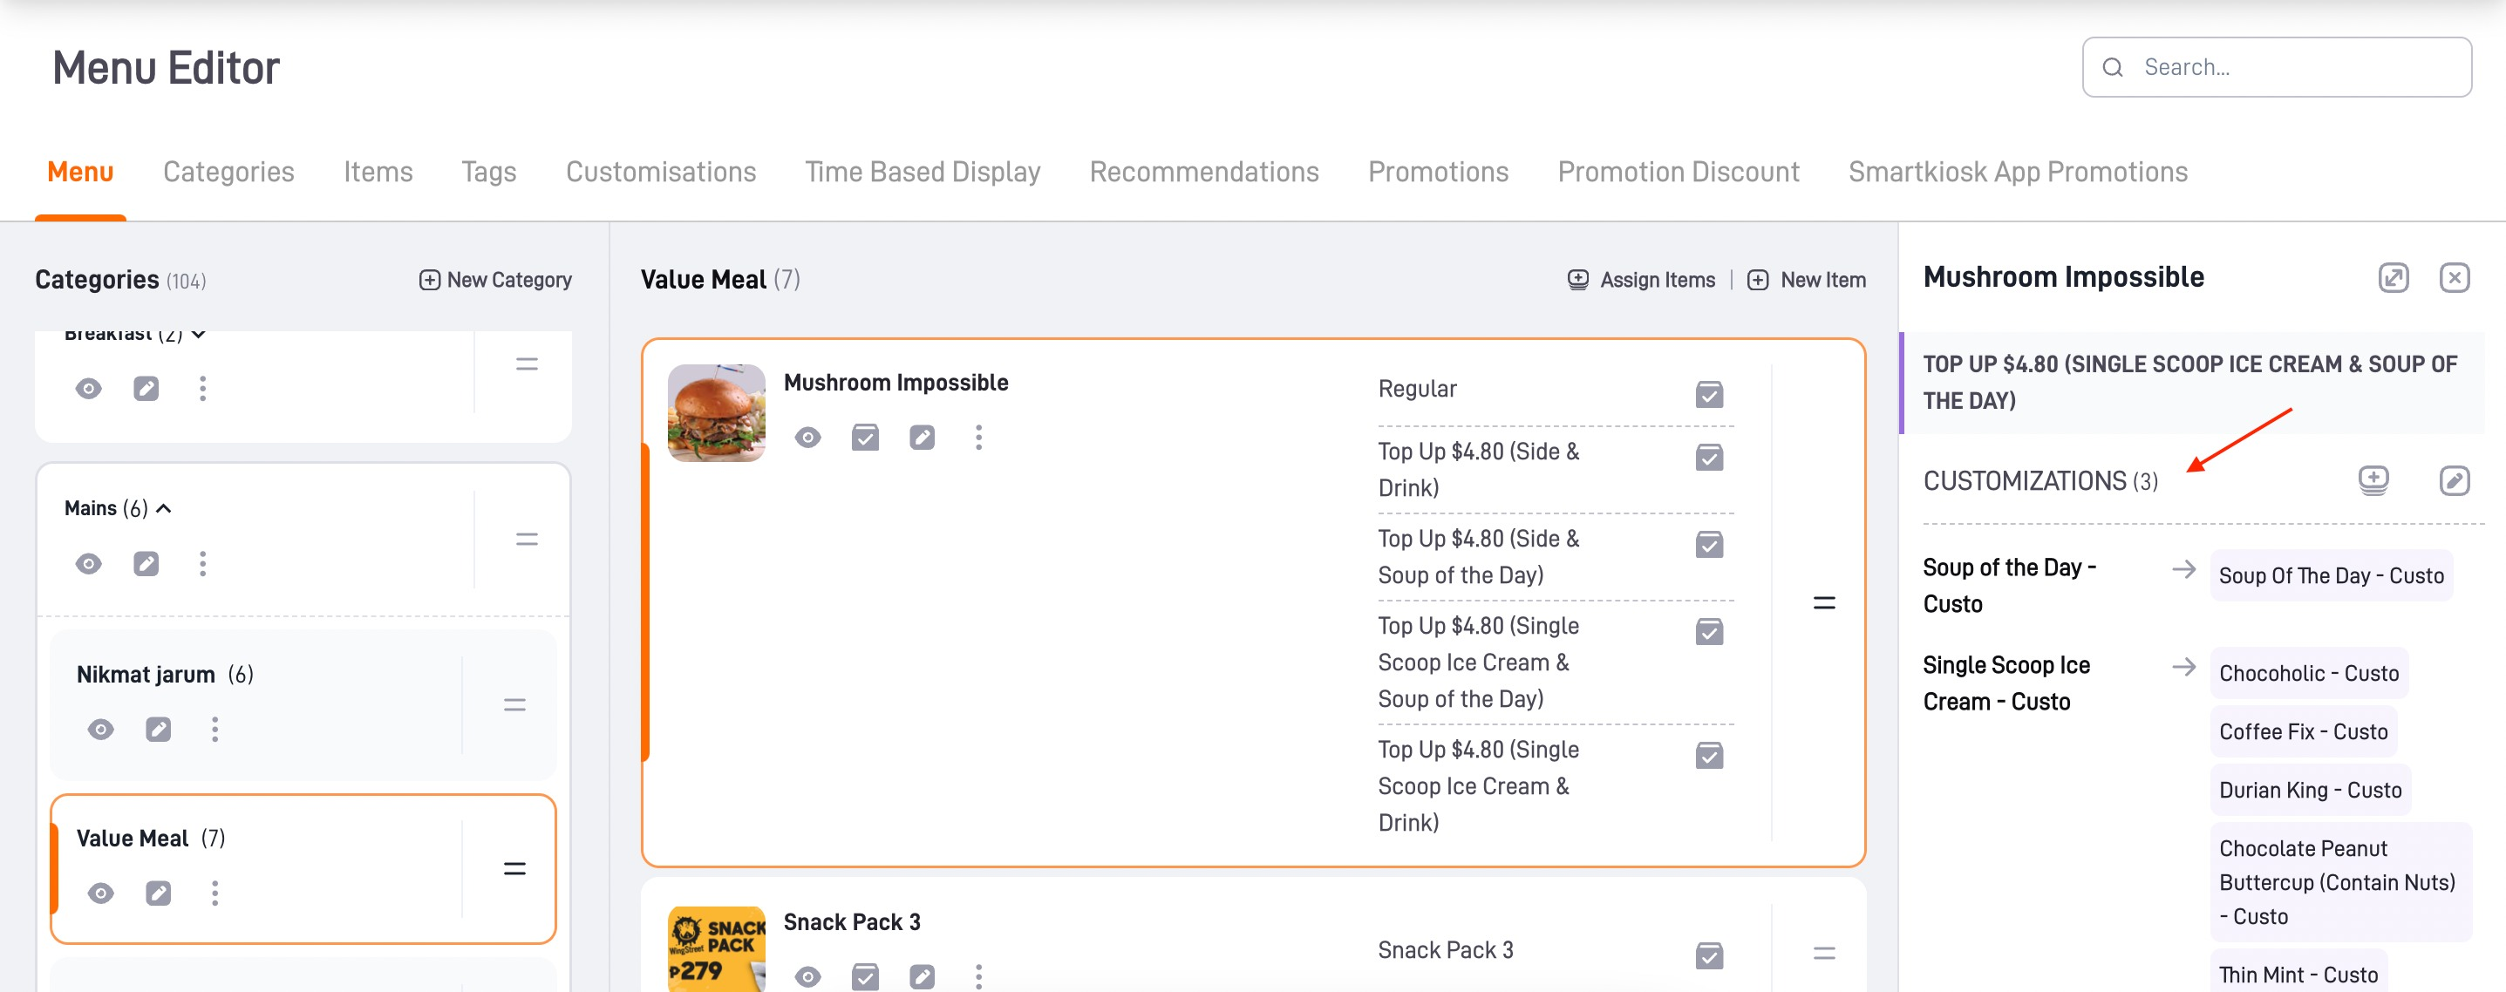Open three-dot menu for Nikmat jarum

[x=215, y=730]
